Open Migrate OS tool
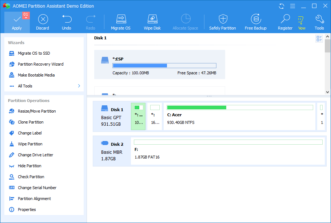The image size is (331, 223). coord(121,22)
